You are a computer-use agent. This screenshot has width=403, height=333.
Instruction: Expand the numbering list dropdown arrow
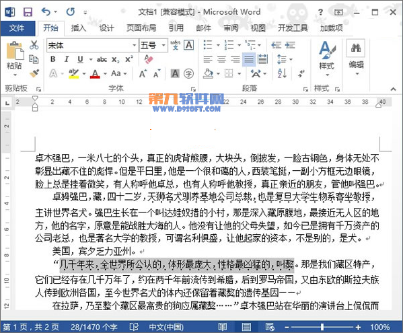(x=239, y=45)
